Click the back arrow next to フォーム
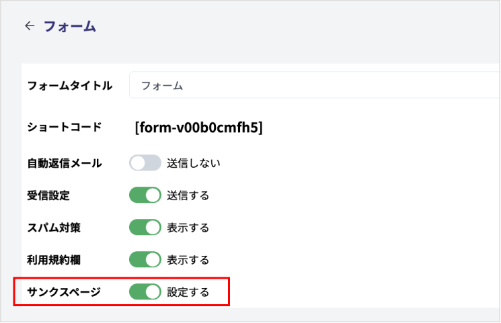Viewport: 501px width, 323px height. point(29,26)
